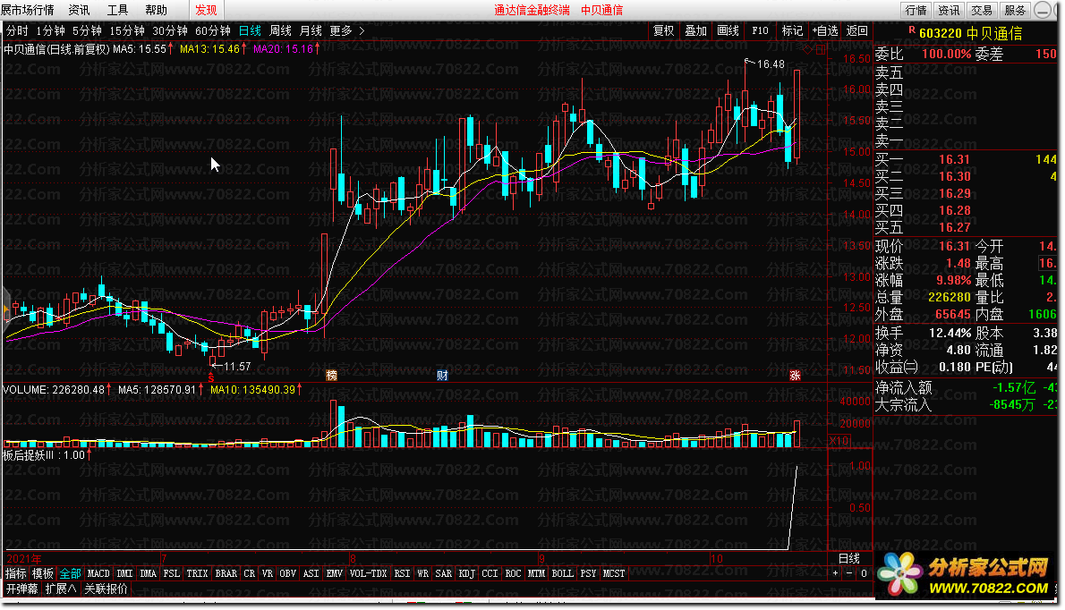Image resolution: width=1065 pixels, height=610 pixels.
Task: Open the 资讯 menu in the menu bar
Action: coord(79,10)
